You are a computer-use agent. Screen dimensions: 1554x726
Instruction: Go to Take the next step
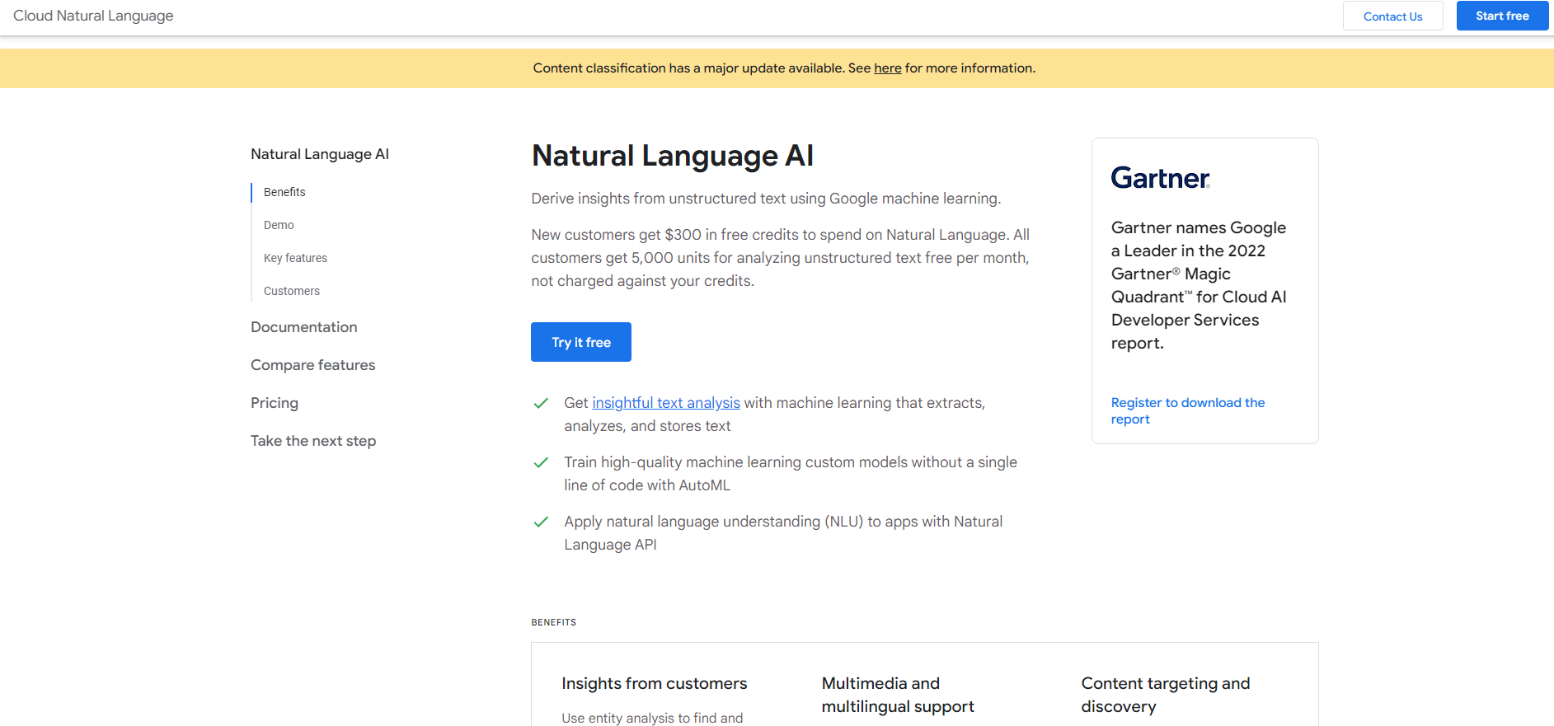click(313, 441)
